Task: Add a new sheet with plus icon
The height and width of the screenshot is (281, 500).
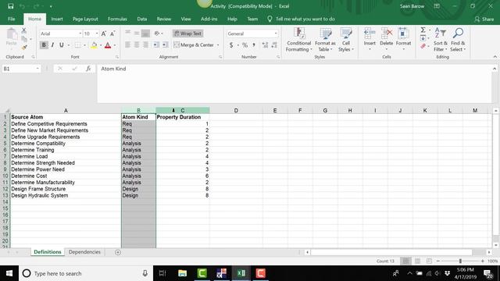Action: (x=118, y=252)
